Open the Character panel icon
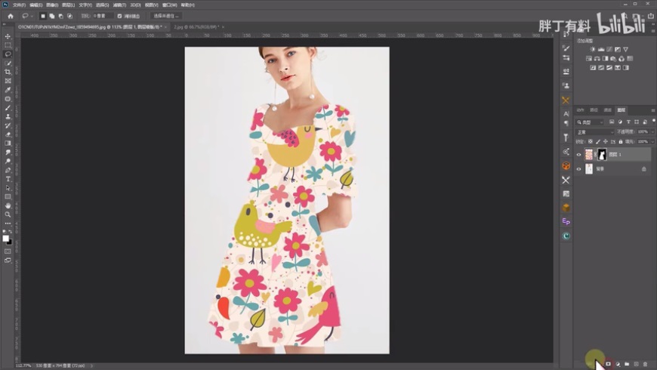 coord(566,113)
